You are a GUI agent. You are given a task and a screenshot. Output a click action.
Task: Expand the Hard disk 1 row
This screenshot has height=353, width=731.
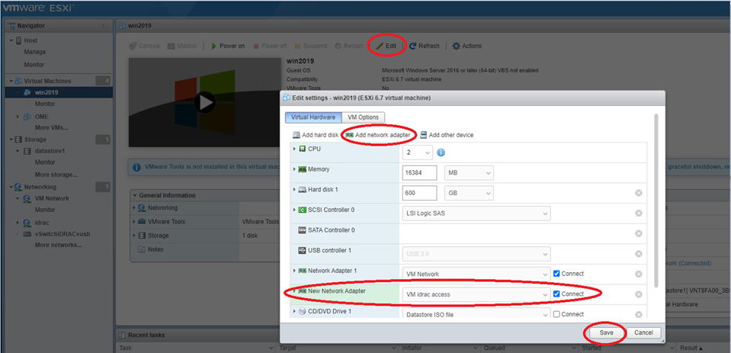point(294,189)
